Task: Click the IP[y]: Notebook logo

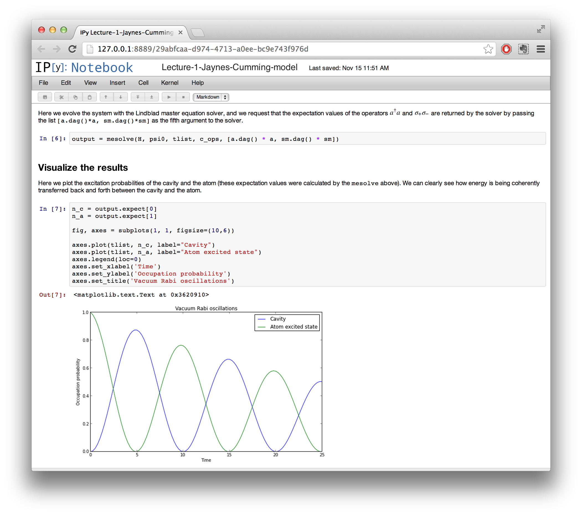Action: click(x=84, y=68)
